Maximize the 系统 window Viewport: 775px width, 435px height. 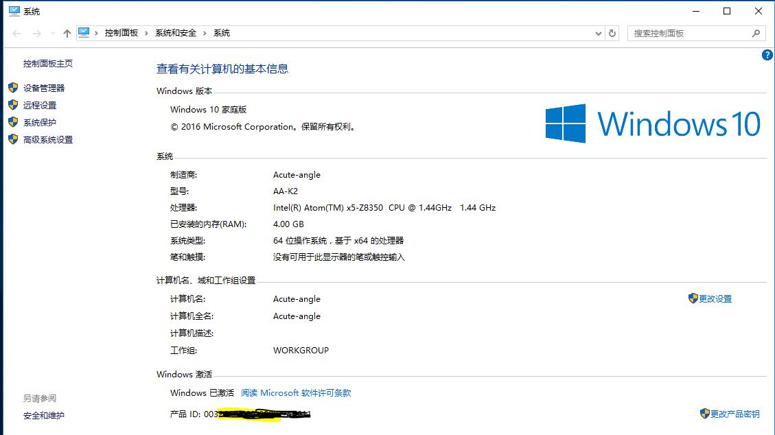(x=726, y=11)
